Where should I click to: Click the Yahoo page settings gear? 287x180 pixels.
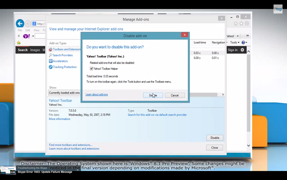(242, 50)
